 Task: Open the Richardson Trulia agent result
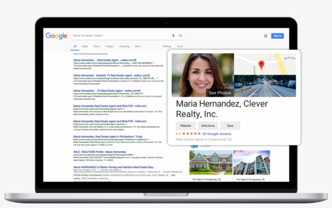[108, 137]
